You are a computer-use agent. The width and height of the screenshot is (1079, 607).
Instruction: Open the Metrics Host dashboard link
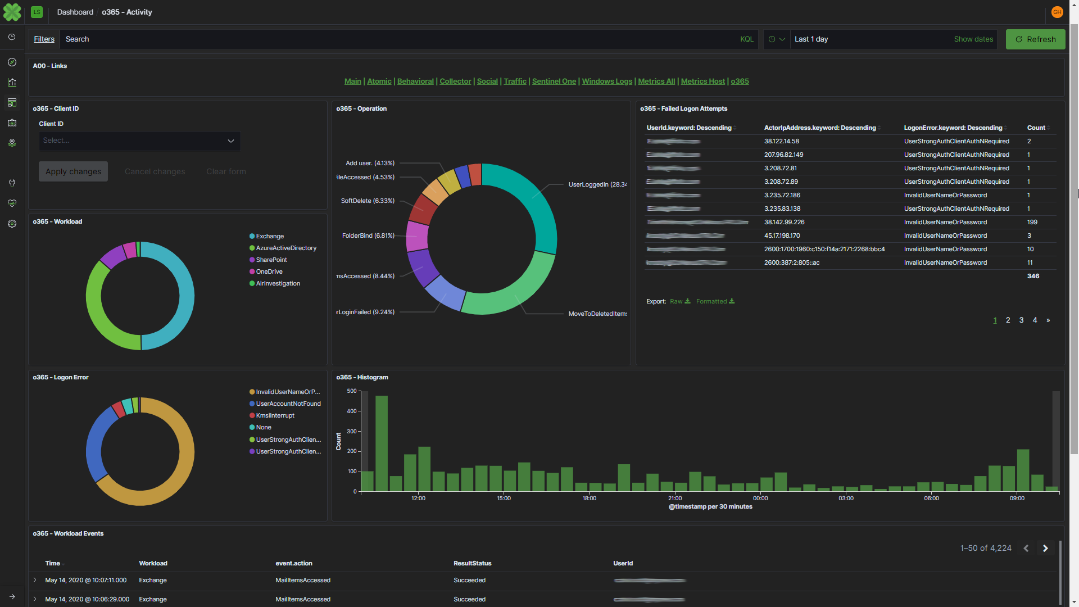point(703,81)
